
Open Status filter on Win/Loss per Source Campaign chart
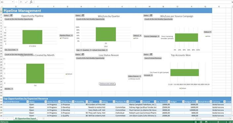pyautogui.click(x=148, y=15)
